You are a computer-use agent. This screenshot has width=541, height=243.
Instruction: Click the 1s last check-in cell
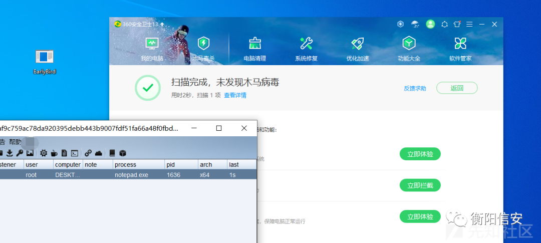pyautogui.click(x=241, y=175)
